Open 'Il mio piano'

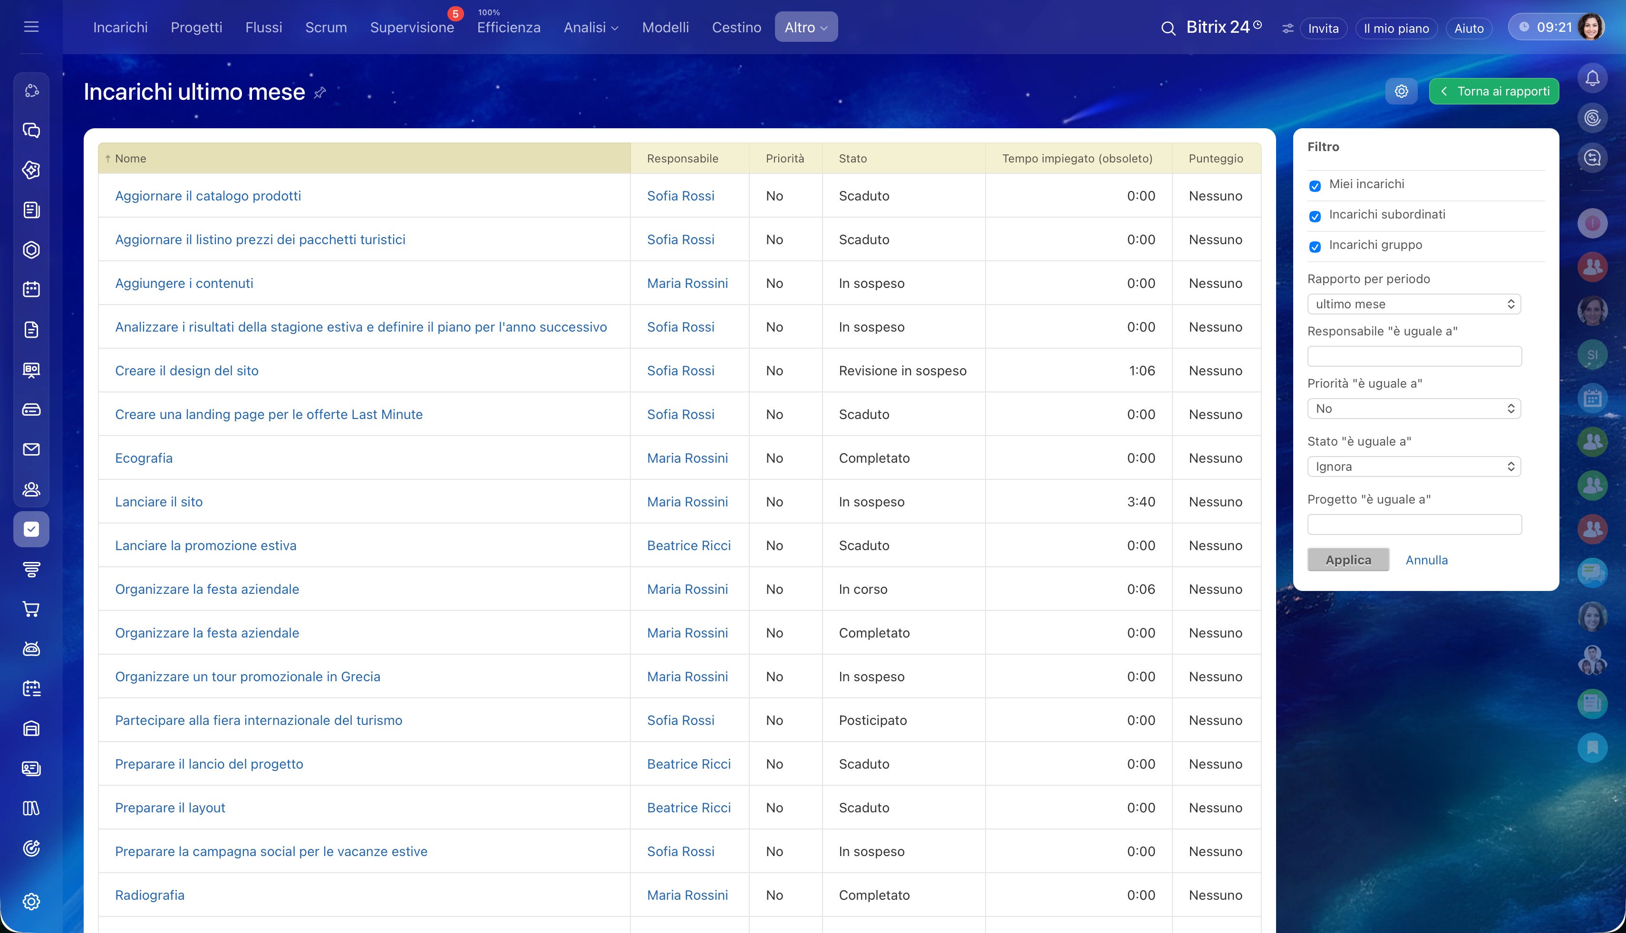pyautogui.click(x=1396, y=28)
